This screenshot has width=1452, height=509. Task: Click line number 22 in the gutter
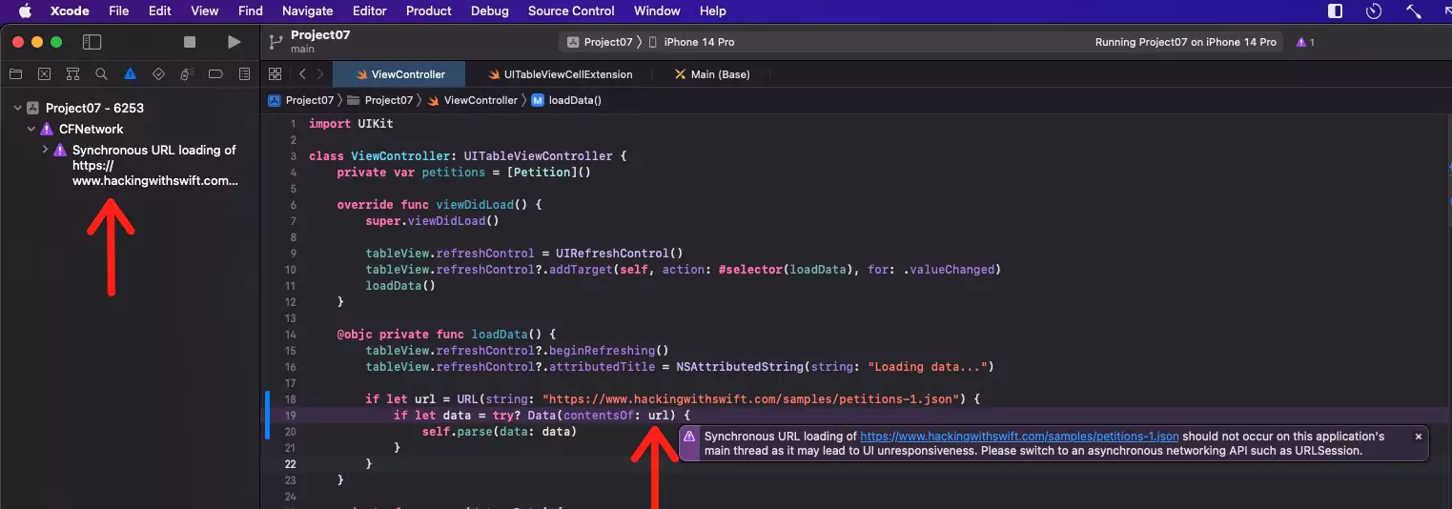pyautogui.click(x=291, y=464)
